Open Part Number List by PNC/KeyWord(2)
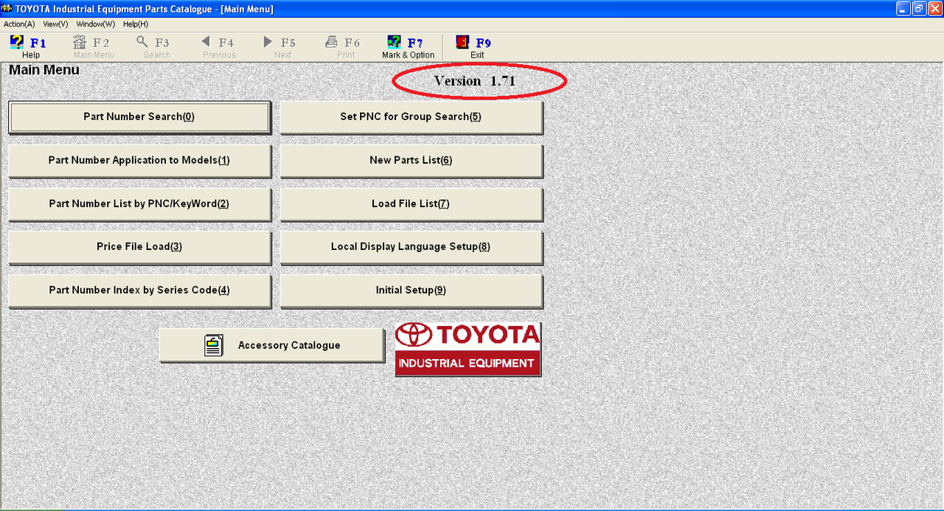 pyautogui.click(x=139, y=204)
